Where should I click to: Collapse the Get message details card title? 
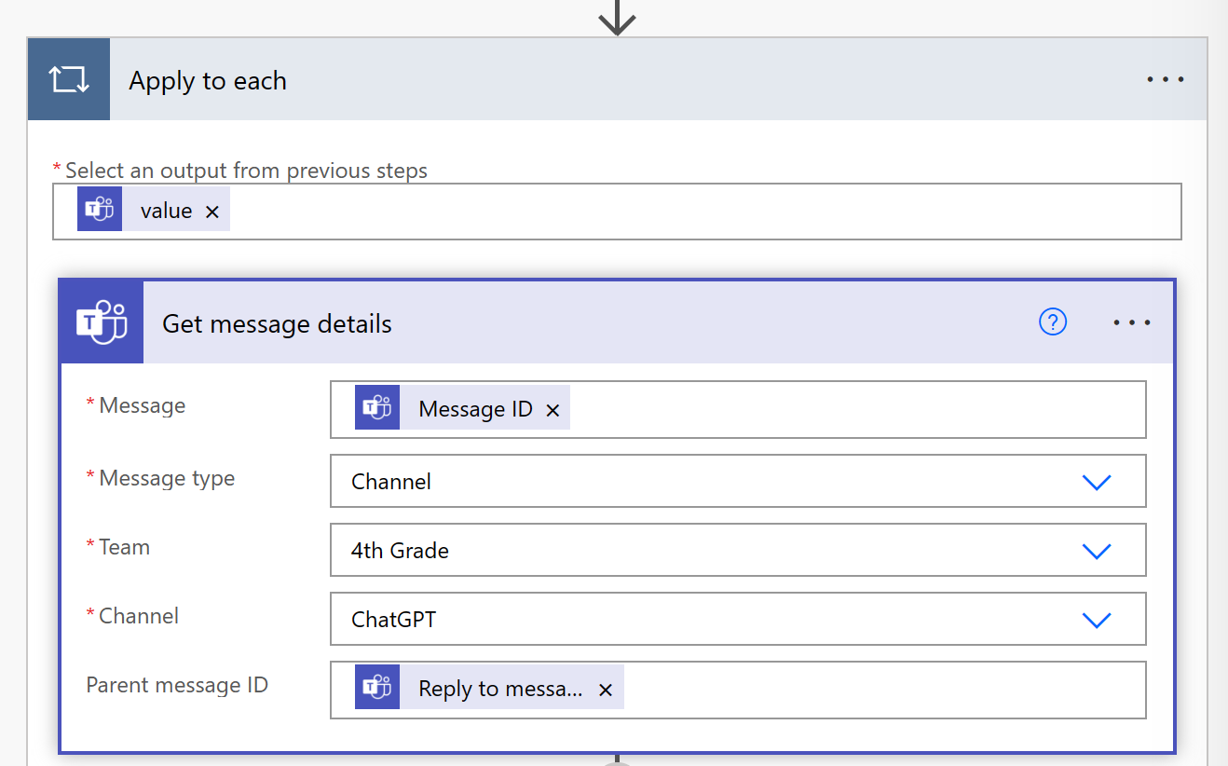pos(559,323)
